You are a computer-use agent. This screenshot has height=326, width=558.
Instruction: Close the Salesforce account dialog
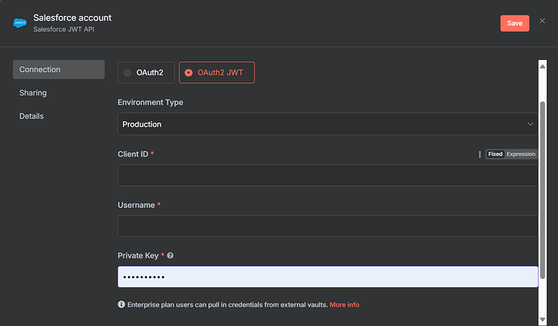(x=542, y=21)
